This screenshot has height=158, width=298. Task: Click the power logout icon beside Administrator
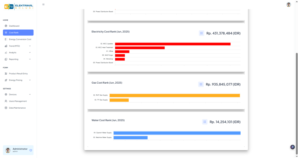31,150
